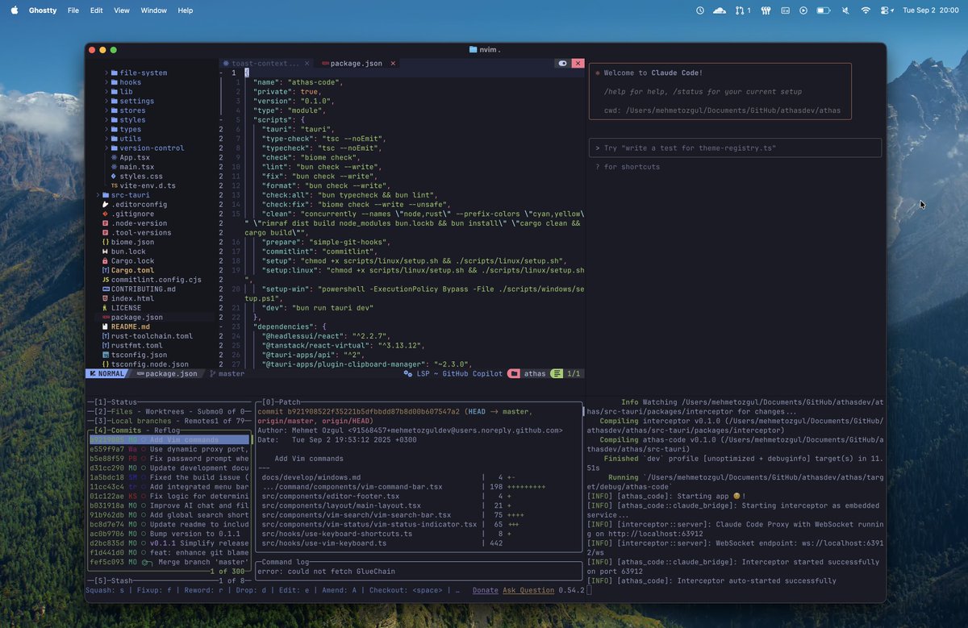Screen dimensions: 968x628
Task: Close the package.json buffer tab
Action: pos(393,63)
